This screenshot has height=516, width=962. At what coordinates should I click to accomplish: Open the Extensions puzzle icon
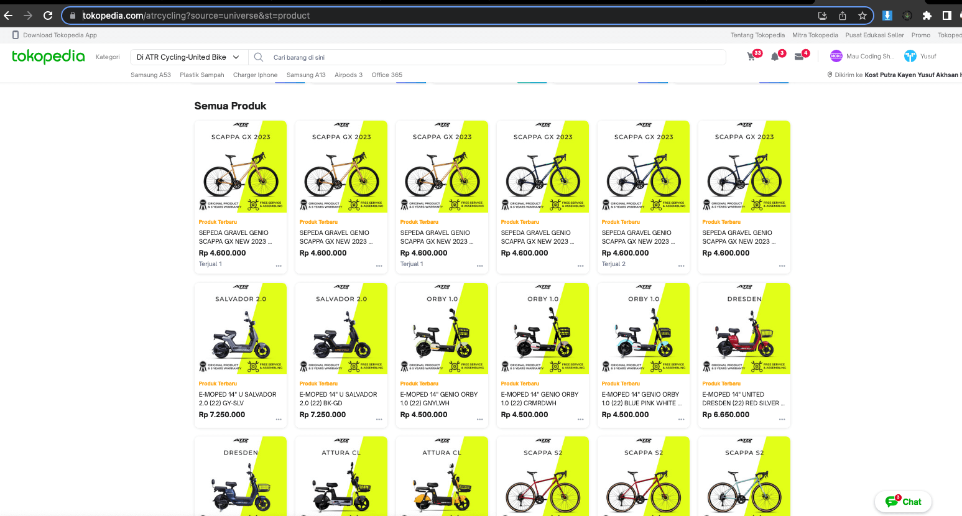927,16
